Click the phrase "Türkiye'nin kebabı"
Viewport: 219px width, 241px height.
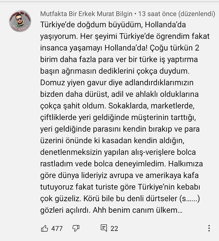169,187
